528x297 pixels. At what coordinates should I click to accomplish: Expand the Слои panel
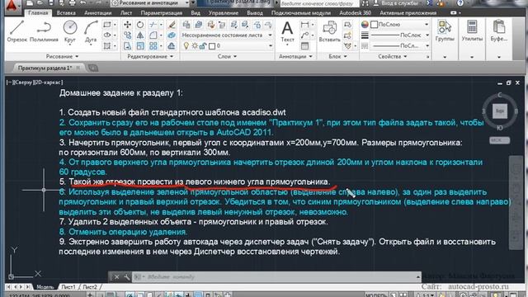point(227,56)
